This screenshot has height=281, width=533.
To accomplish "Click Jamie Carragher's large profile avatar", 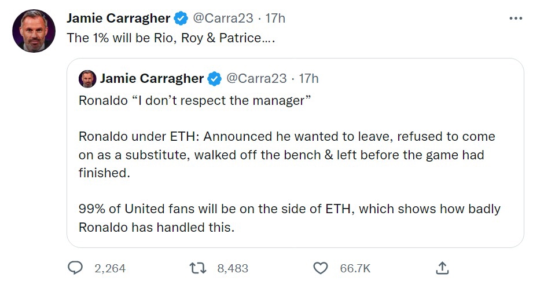I will click(x=34, y=31).
